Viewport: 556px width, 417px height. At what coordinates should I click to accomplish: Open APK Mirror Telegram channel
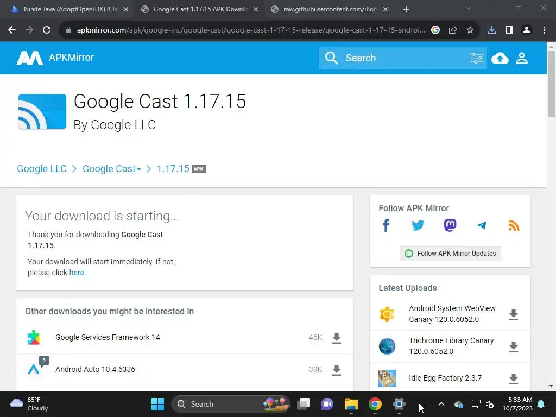tap(482, 225)
